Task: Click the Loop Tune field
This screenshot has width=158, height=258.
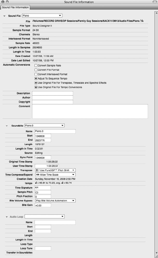Action: click(x=43, y=248)
